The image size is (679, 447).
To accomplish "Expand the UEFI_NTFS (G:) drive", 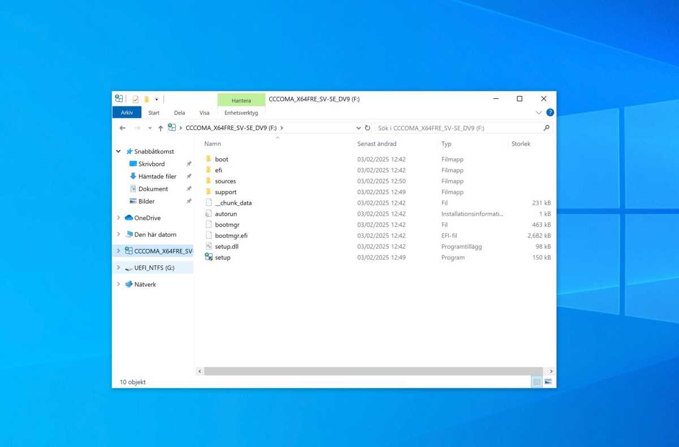I will (118, 268).
